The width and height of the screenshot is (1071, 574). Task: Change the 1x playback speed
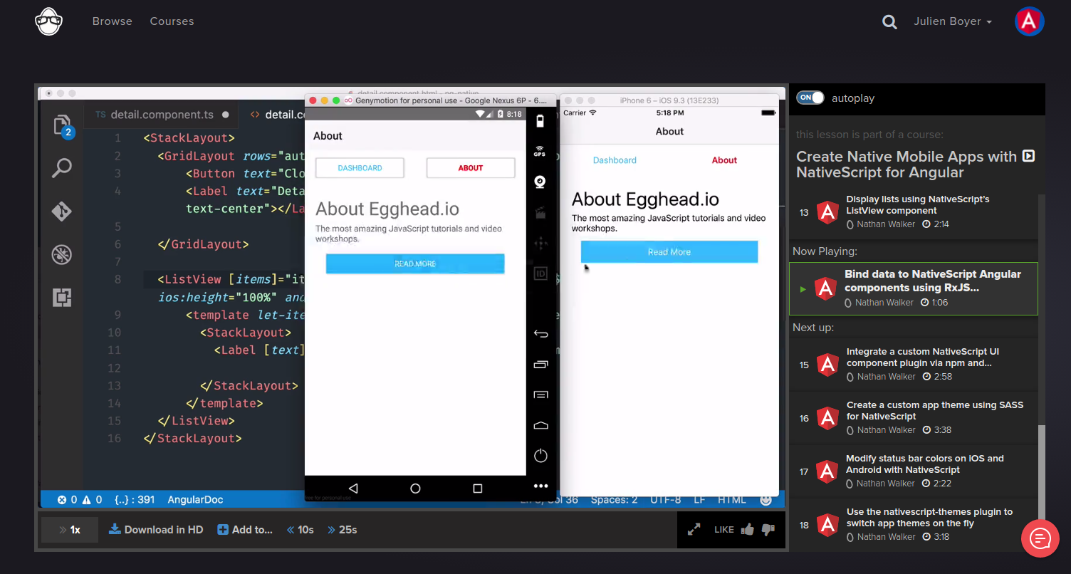pyautogui.click(x=70, y=530)
